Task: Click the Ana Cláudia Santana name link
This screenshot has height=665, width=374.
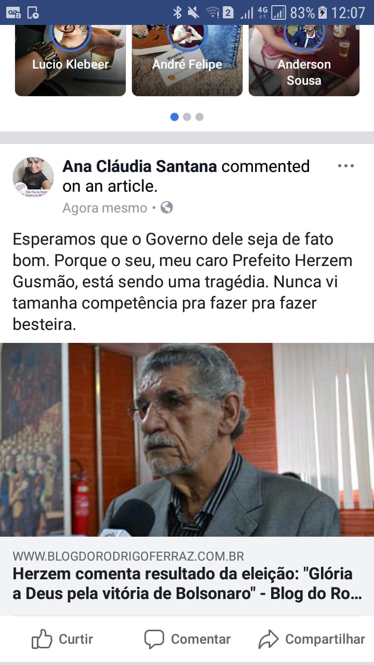Action: [x=140, y=166]
